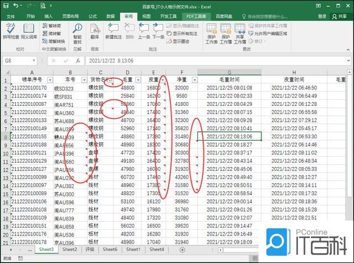Click in the formula bar input
The width and height of the screenshot is (354, 263).
pos(216,61)
